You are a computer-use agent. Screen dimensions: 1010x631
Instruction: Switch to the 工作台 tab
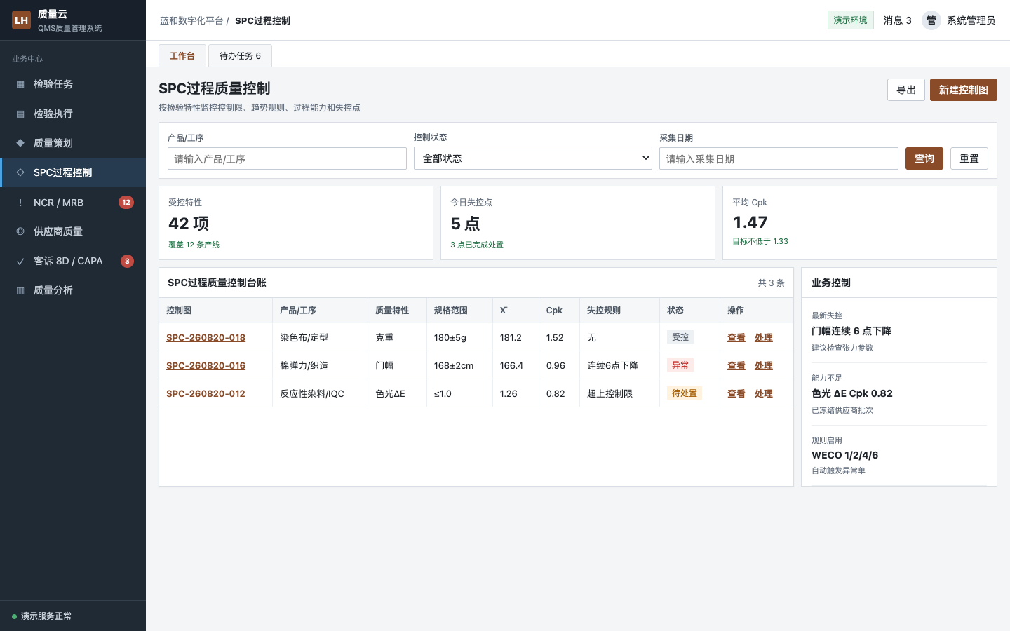[182, 55]
